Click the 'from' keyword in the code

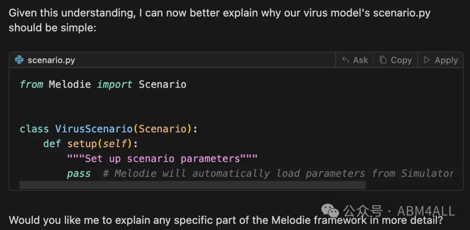31,84
